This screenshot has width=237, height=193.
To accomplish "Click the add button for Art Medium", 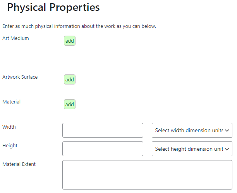I will (x=70, y=41).
